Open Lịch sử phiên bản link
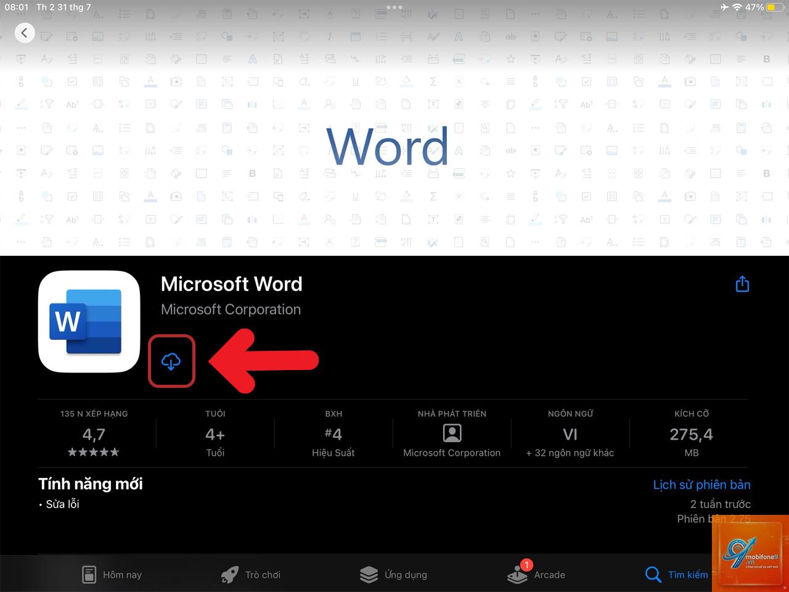Screen dimensions: 789x592 click(x=701, y=485)
